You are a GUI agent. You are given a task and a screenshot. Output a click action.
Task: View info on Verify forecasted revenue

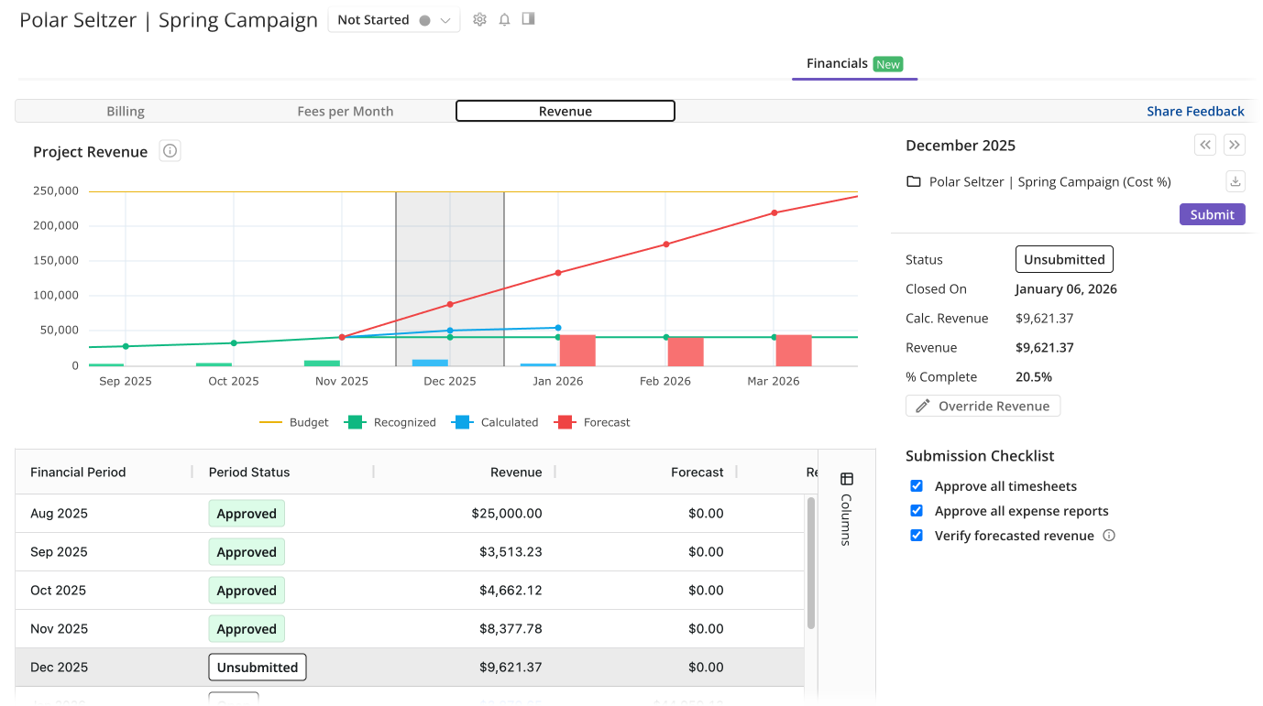(x=1109, y=535)
